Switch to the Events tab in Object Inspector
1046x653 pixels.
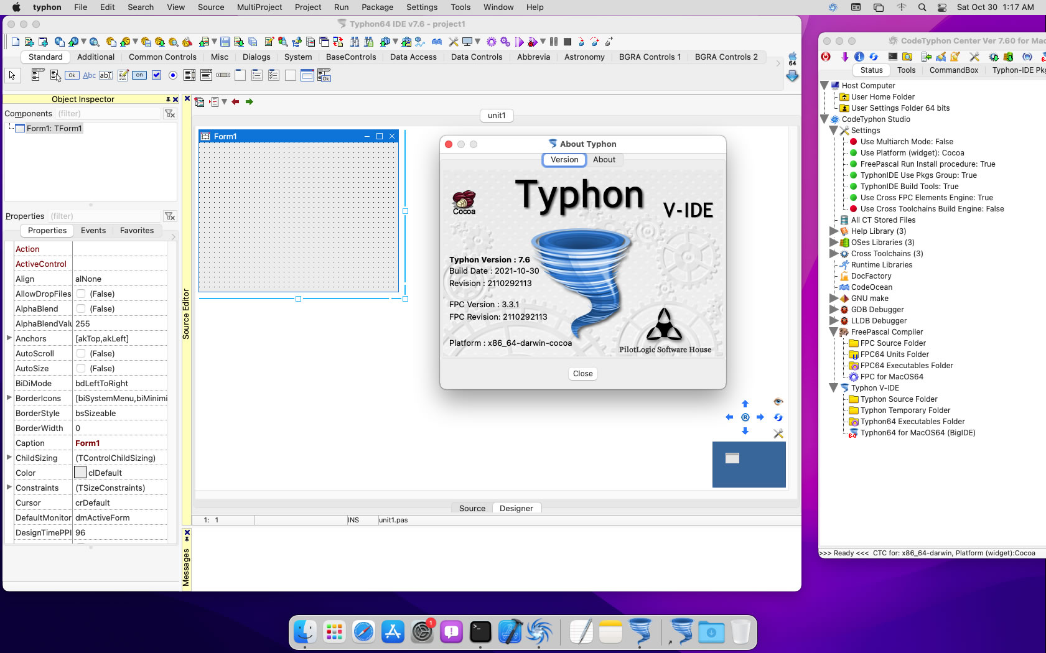coord(93,231)
